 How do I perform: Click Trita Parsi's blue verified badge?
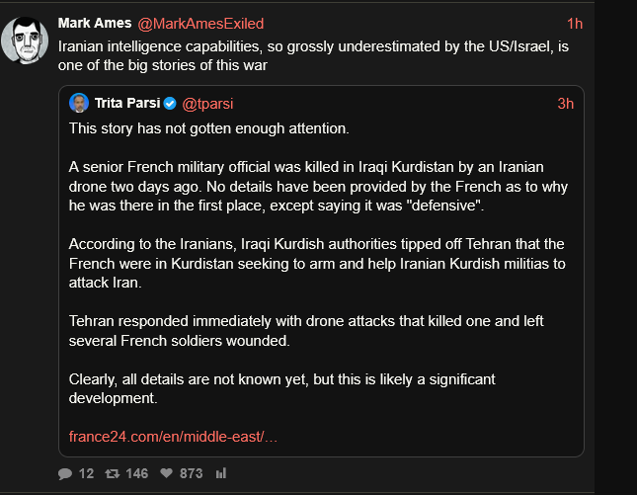coord(170,104)
